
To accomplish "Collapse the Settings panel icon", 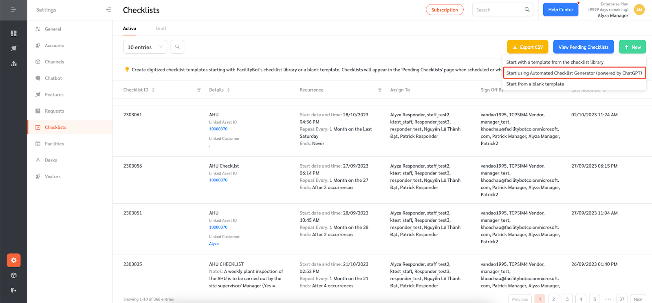I will (x=108, y=10).
